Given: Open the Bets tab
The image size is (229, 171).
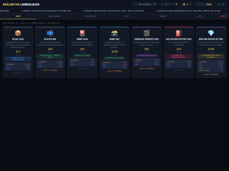Looking at the screenshot, I should [x=200, y=16].
